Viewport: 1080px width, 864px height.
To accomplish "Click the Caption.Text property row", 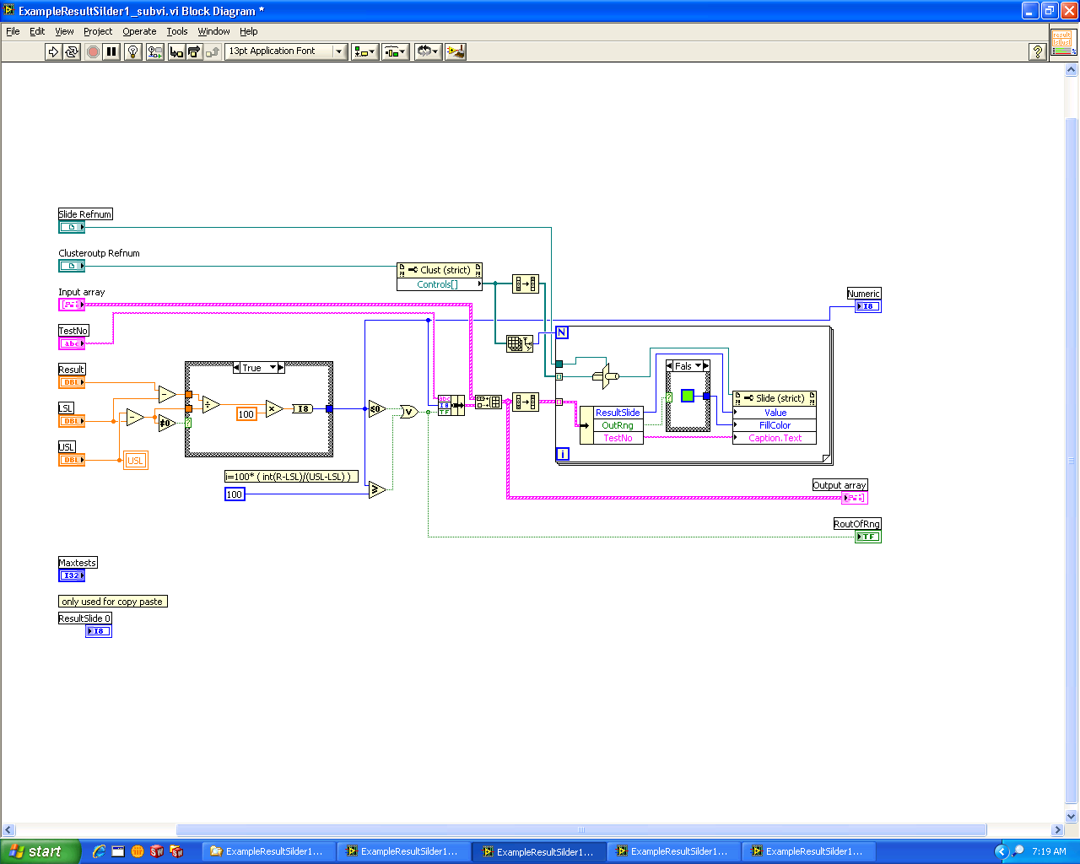I will (775, 438).
